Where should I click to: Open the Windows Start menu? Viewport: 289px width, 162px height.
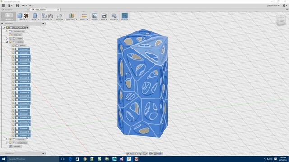(x=4, y=159)
